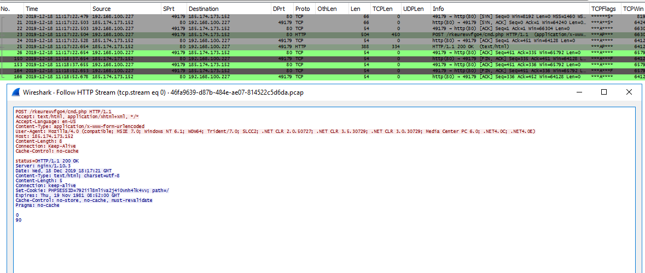Click the response body value 90

tap(19, 220)
